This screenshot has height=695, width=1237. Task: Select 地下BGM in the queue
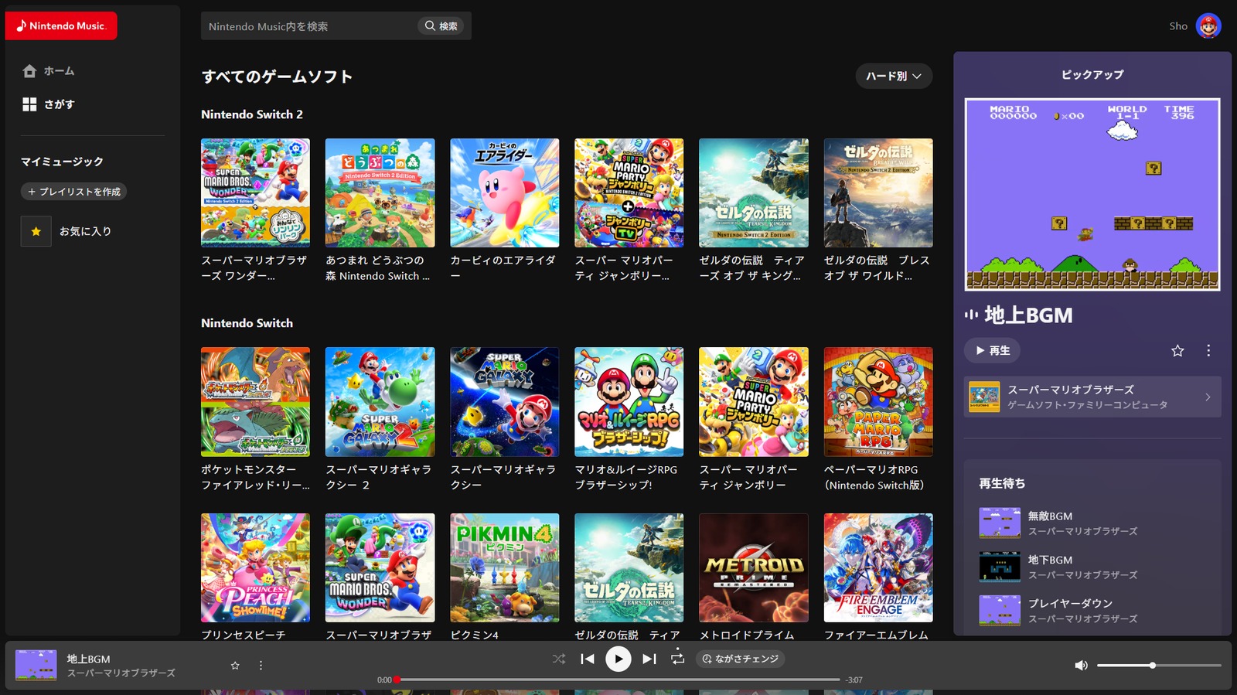coord(1092,567)
